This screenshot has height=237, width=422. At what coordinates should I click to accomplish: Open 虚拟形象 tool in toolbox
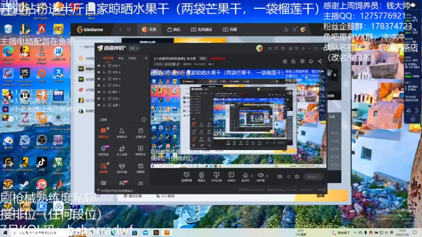coord(122,168)
